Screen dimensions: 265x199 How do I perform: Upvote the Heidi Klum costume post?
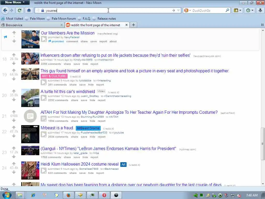[x=14, y=164]
